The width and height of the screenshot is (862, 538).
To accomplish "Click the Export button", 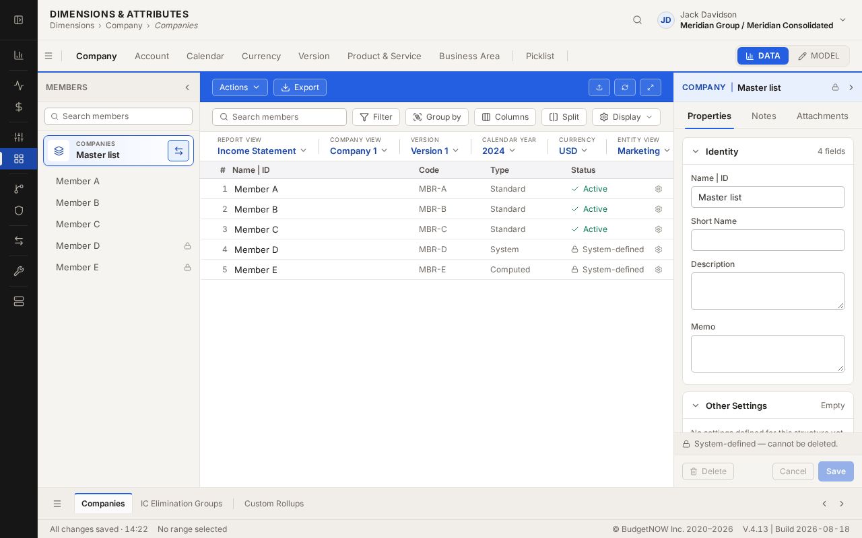I will click(x=300, y=87).
